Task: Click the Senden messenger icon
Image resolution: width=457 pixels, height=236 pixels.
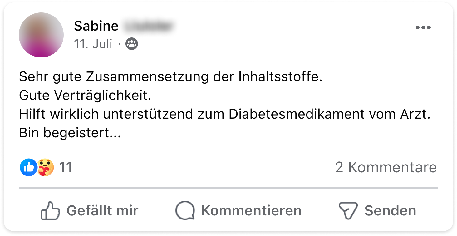Action: [x=348, y=211]
